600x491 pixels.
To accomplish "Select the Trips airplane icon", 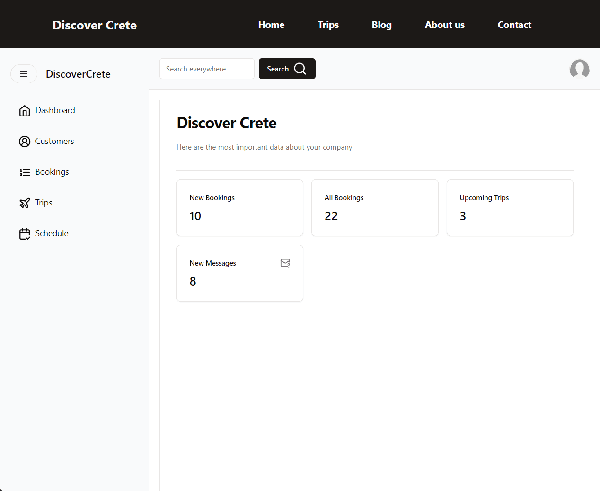I will (25, 203).
